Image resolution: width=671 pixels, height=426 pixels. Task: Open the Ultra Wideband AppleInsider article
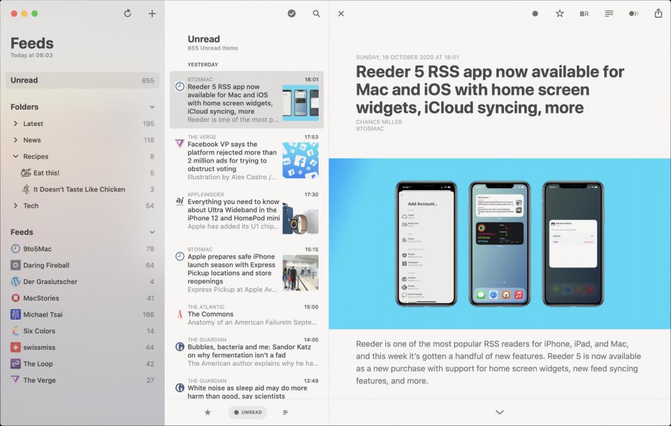click(x=246, y=212)
